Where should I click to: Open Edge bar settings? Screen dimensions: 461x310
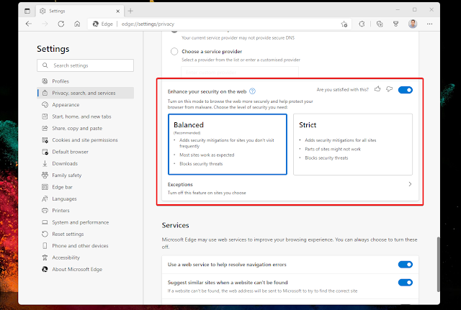click(x=86, y=187)
